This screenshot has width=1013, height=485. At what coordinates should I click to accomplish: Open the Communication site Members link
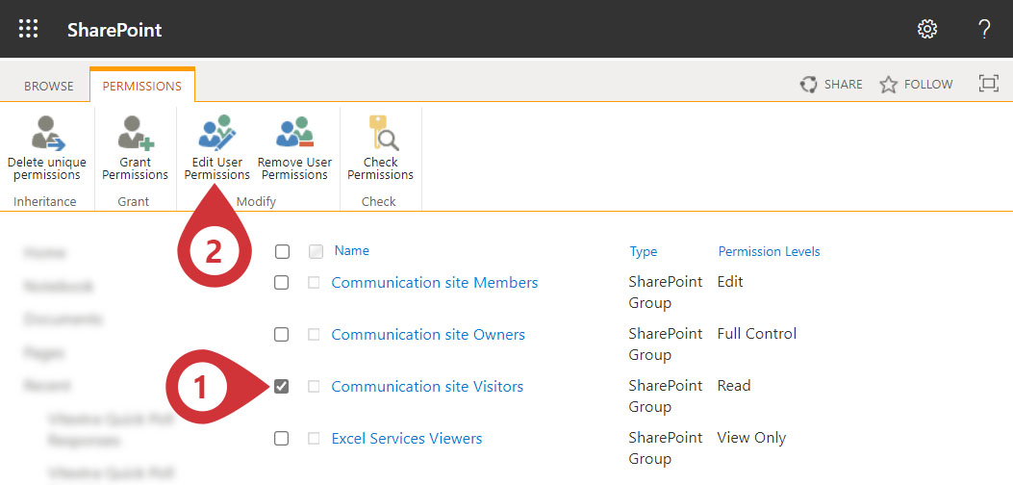pyautogui.click(x=434, y=283)
